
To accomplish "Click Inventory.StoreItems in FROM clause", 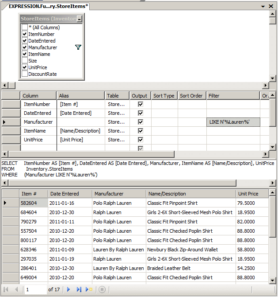I will point(50,169).
